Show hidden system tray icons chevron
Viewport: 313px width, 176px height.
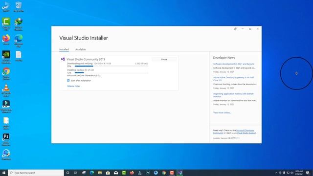tap(276, 173)
